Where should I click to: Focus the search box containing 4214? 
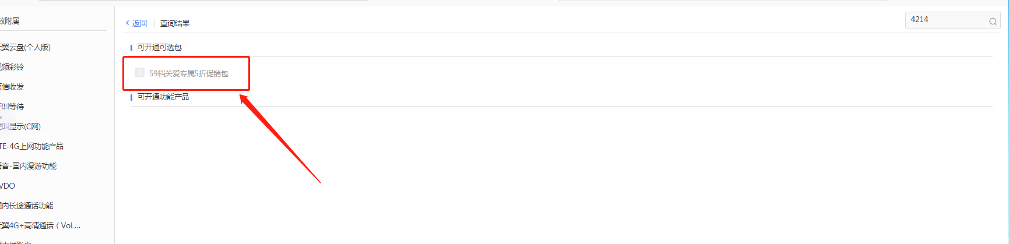[952, 20]
